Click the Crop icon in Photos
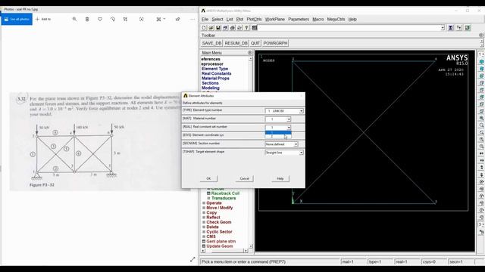The image size is (485, 272). [x=125, y=19]
